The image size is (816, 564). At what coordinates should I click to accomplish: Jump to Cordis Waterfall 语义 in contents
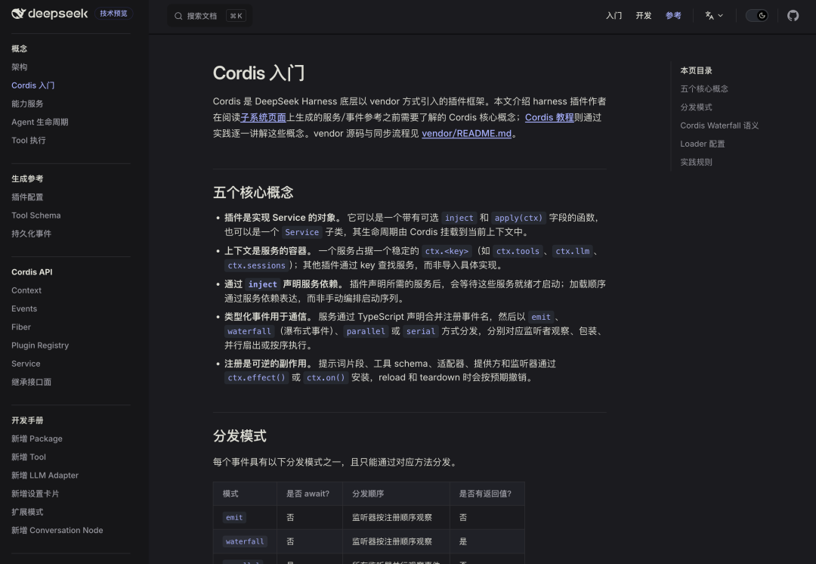click(x=719, y=125)
